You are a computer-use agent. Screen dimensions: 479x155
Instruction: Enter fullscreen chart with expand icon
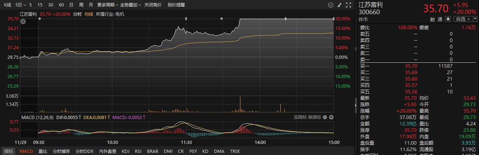348,5
